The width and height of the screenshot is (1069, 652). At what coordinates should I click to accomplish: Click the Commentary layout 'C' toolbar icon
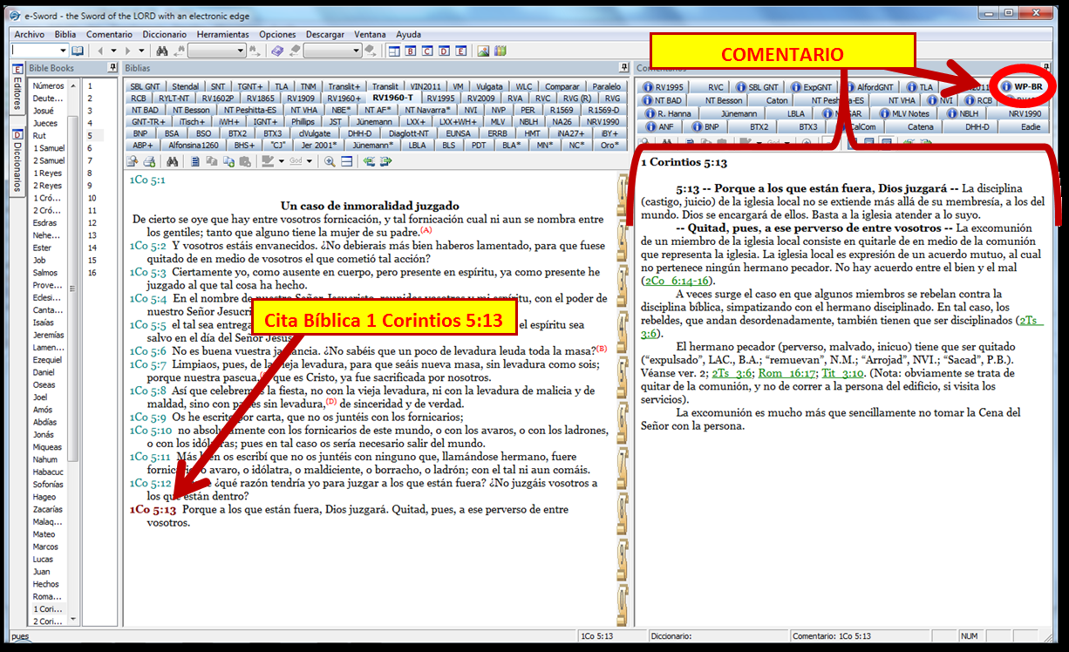[x=428, y=51]
